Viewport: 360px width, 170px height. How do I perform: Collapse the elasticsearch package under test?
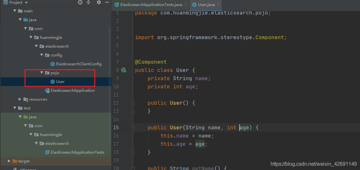[x=36, y=144]
